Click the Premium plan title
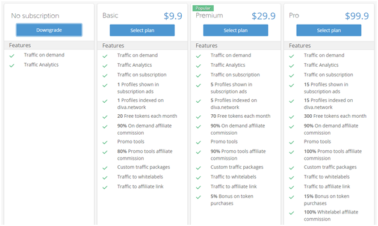Viewport: 378px width, 226px height. [x=209, y=16]
